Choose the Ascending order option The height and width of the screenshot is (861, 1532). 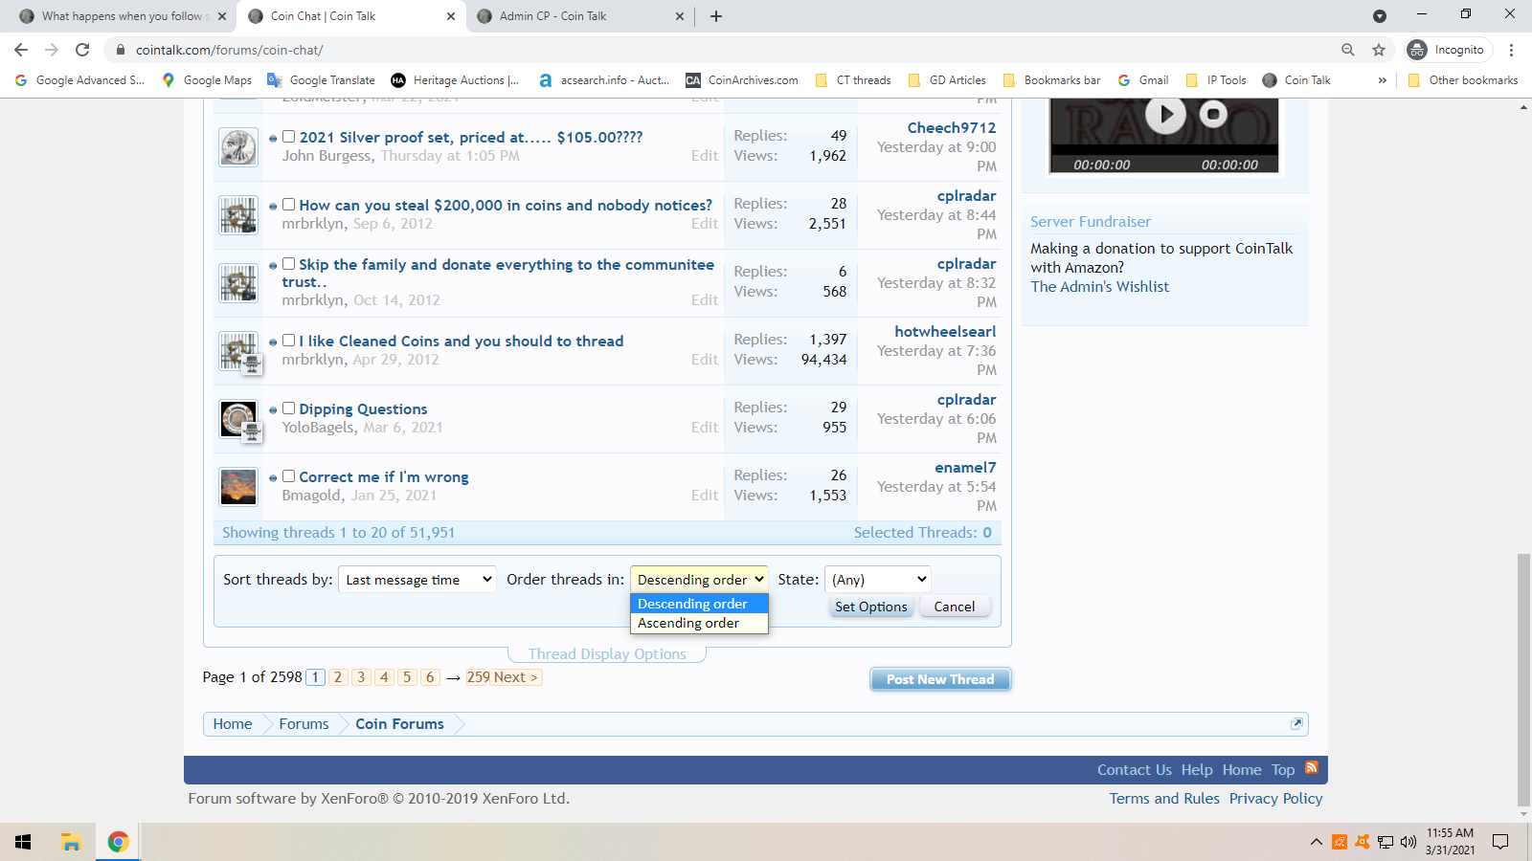699,623
